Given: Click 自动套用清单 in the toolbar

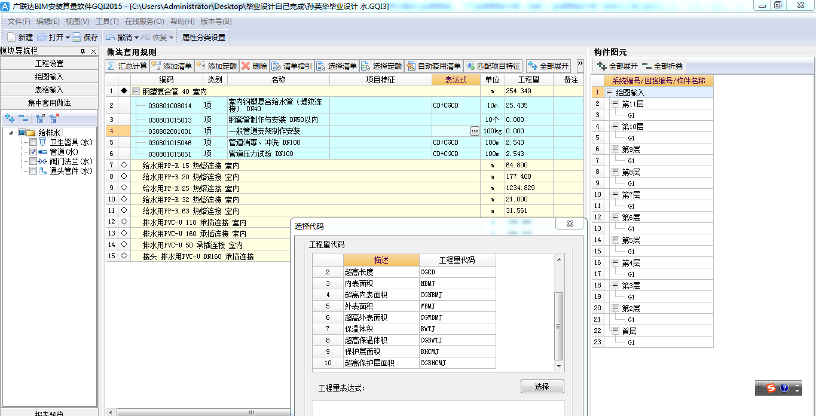Looking at the screenshot, I should (x=433, y=66).
